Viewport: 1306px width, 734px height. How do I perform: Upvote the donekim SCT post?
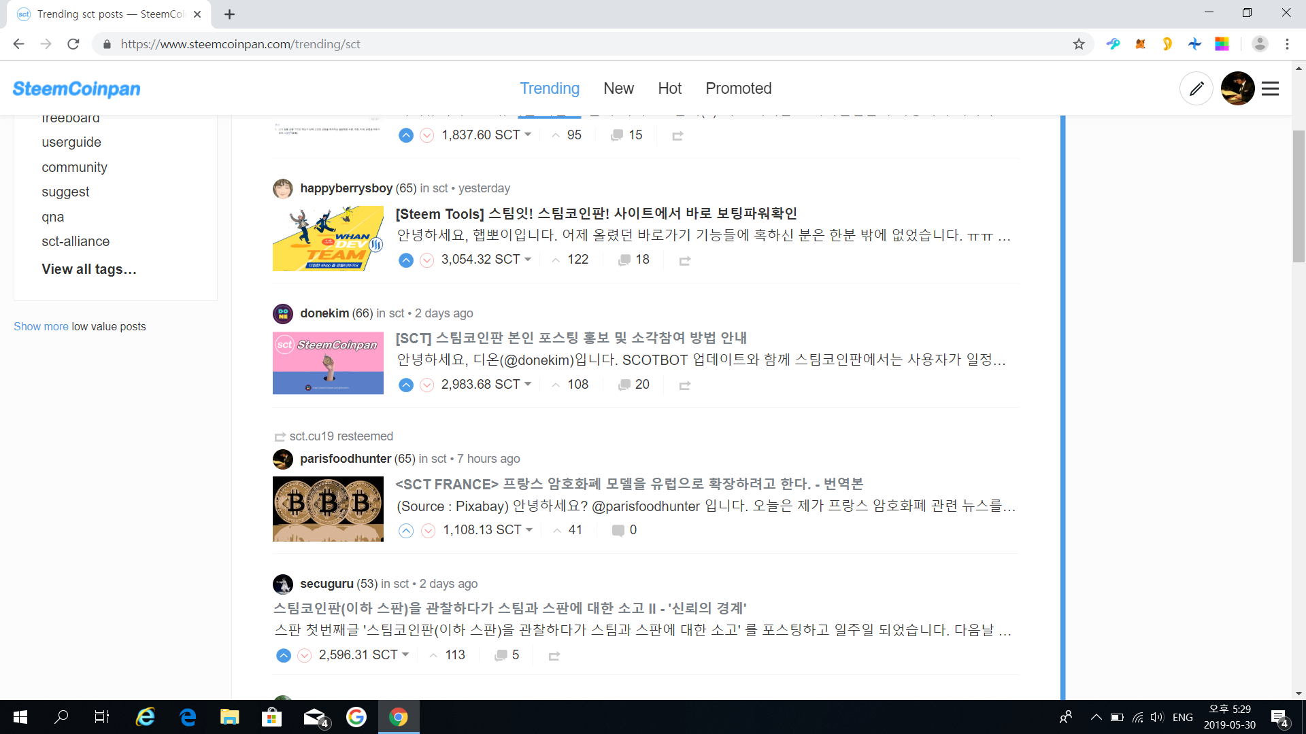click(406, 385)
